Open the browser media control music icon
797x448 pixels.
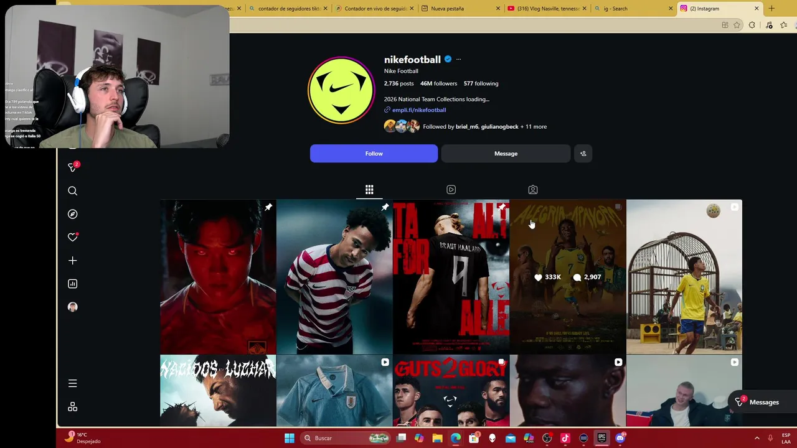(769, 25)
